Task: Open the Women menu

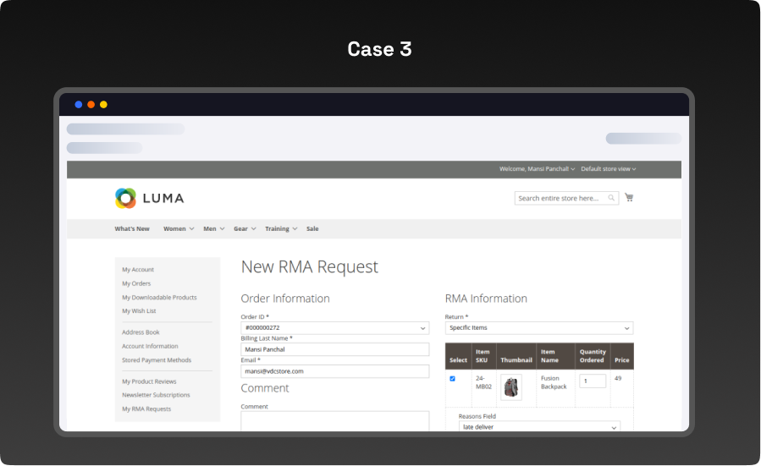Action: pos(178,228)
